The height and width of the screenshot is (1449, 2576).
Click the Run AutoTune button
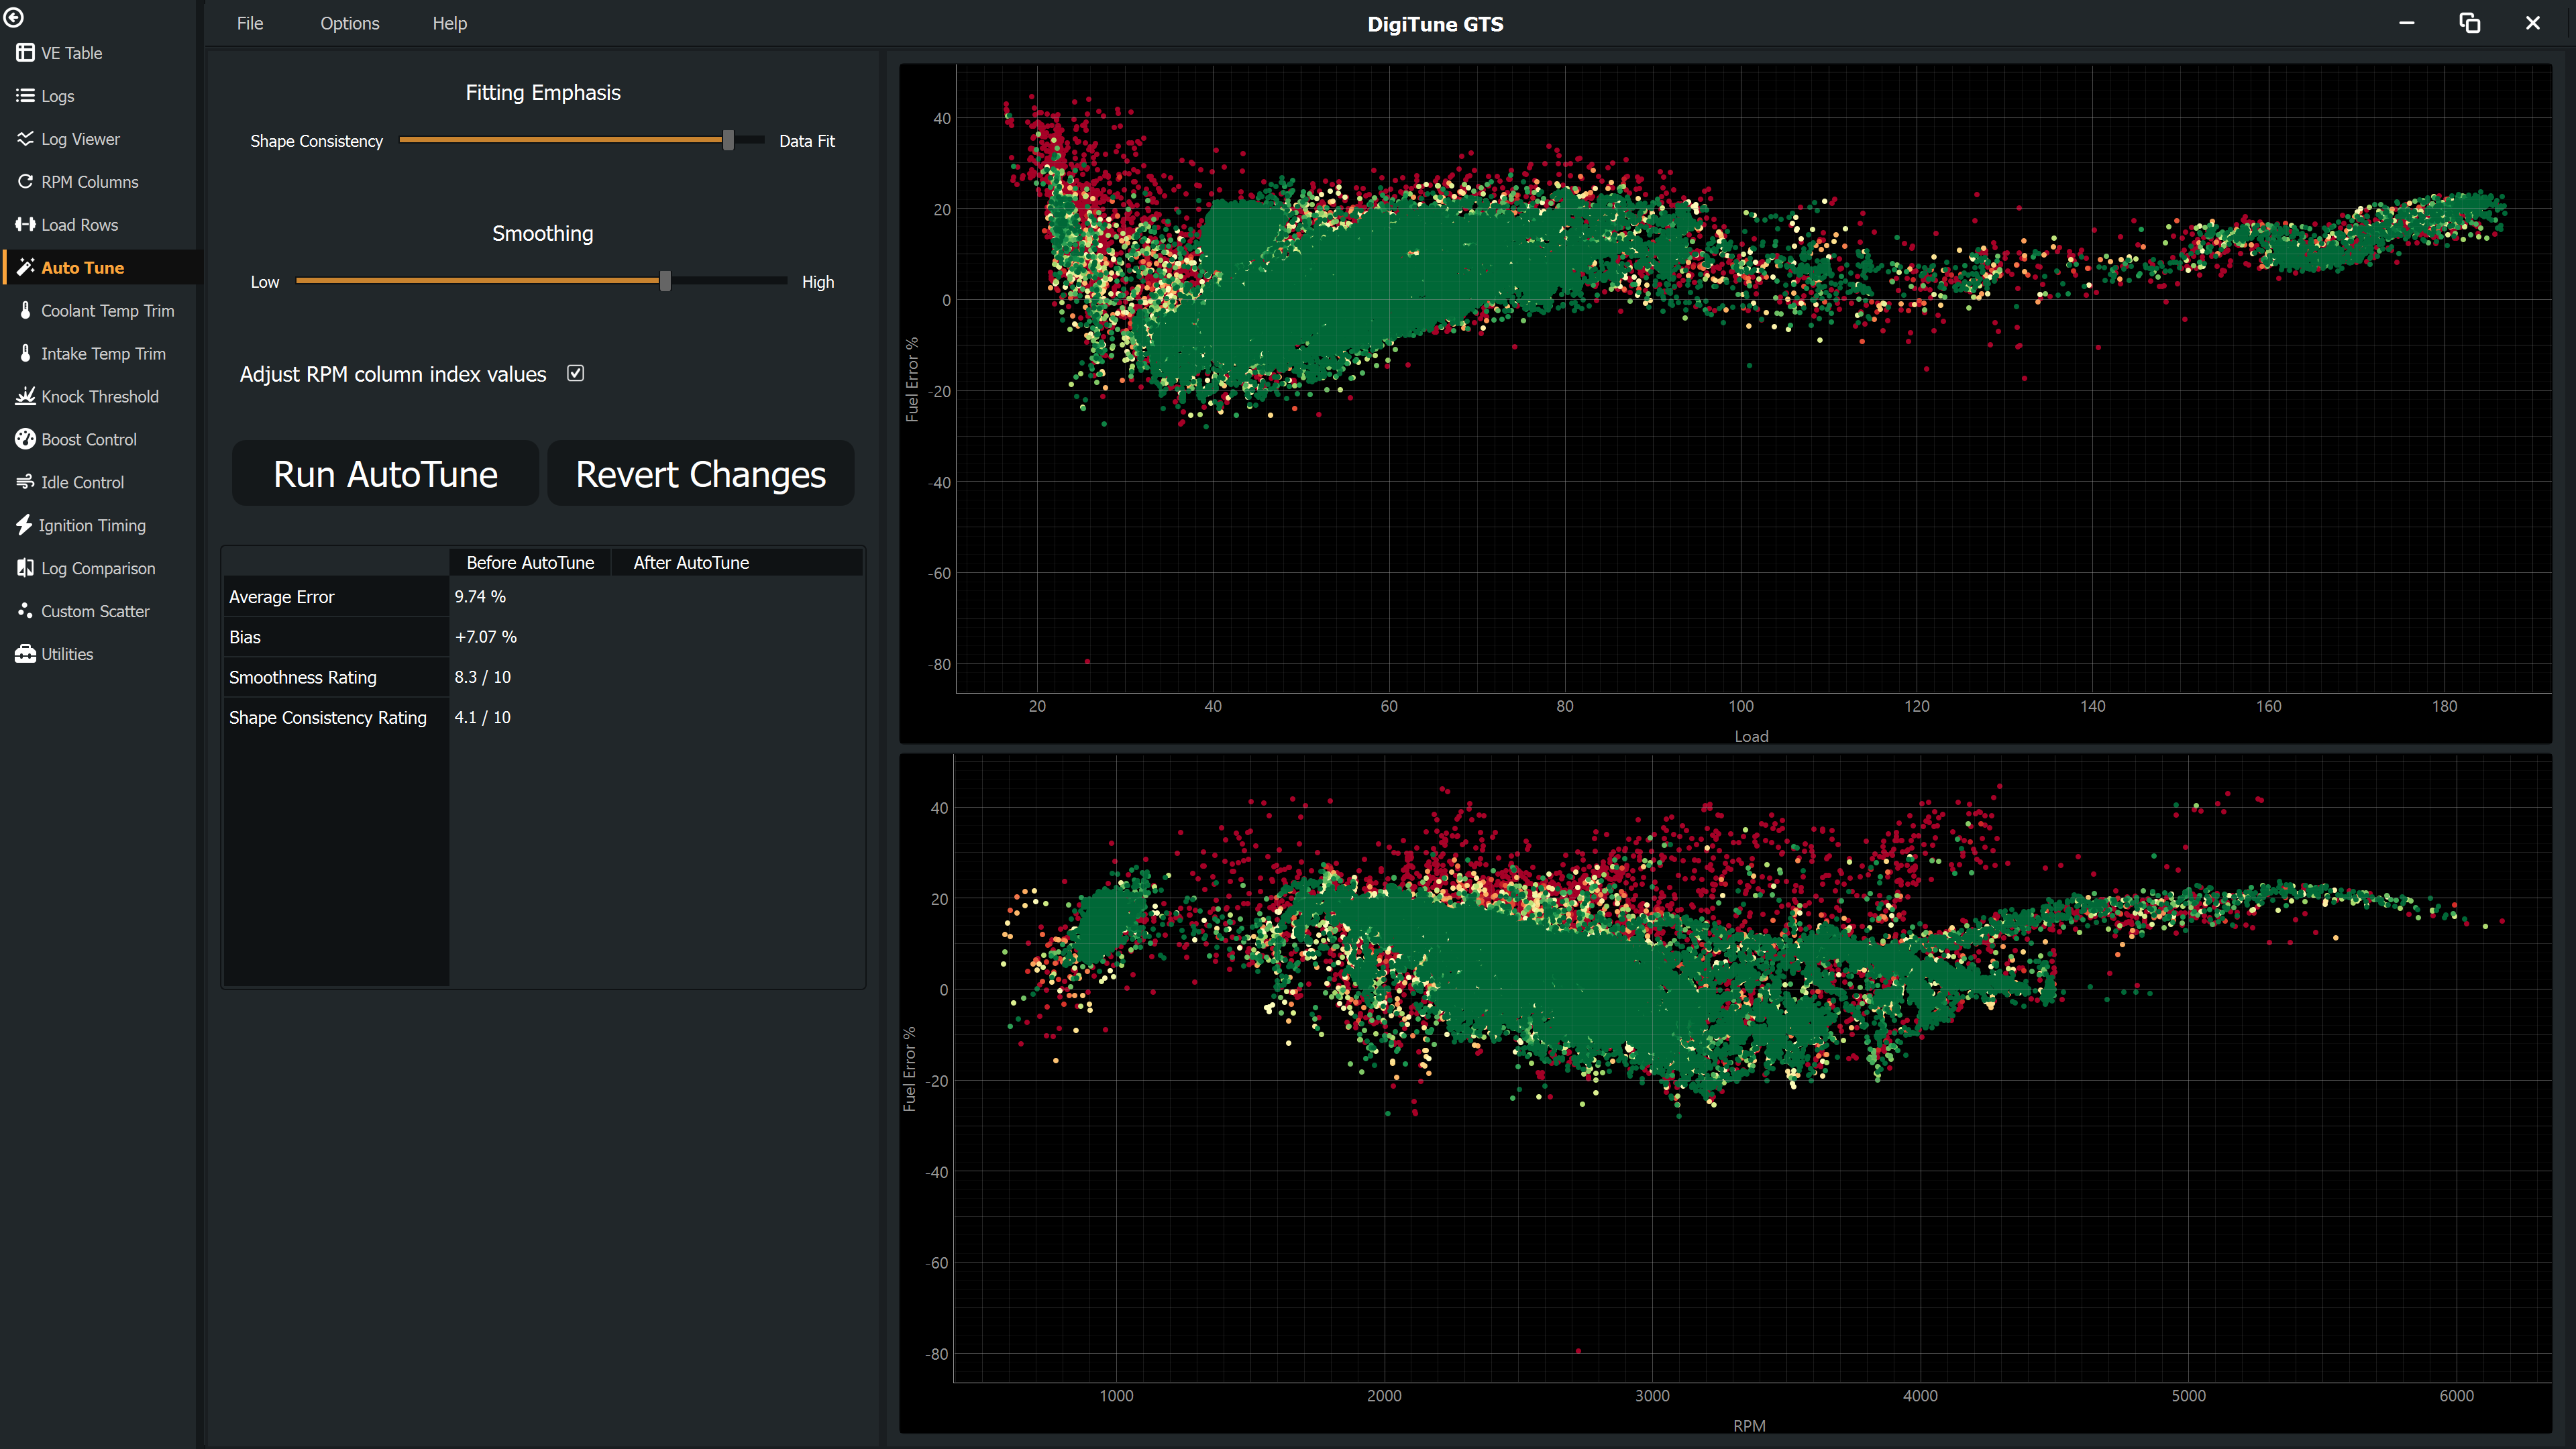pyautogui.click(x=385, y=474)
